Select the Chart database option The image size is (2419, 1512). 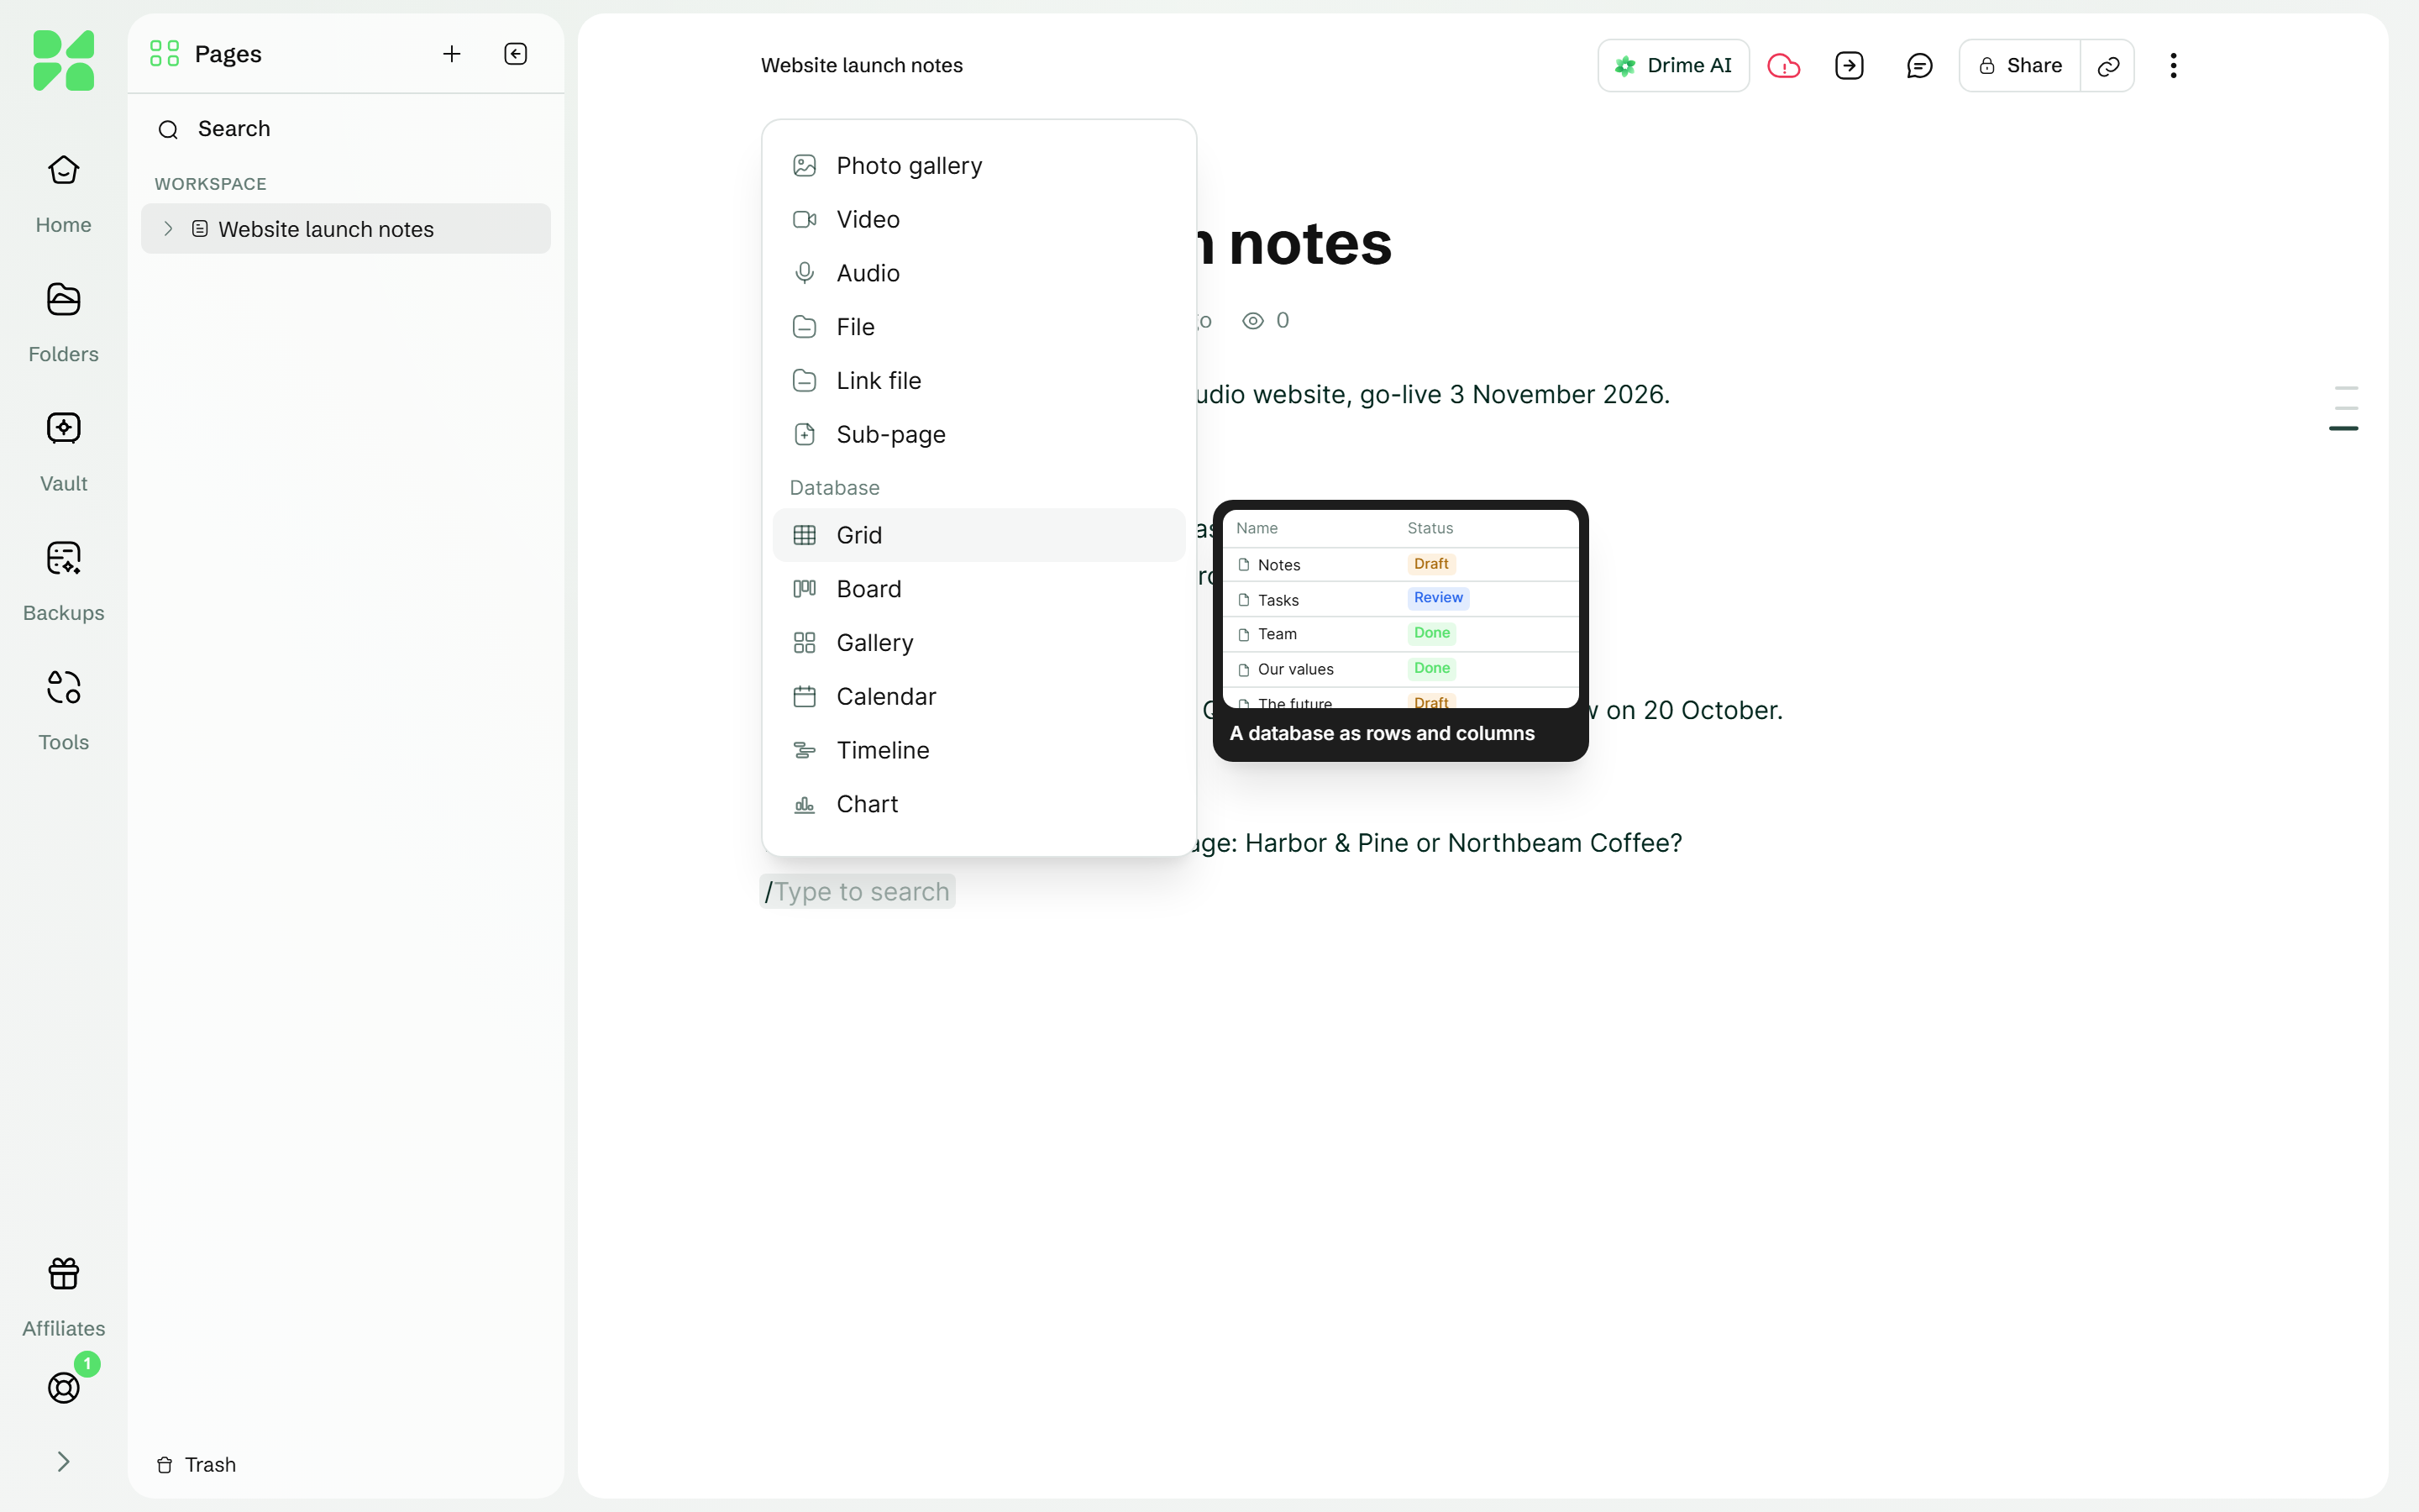pyautogui.click(x=979, y=805)
